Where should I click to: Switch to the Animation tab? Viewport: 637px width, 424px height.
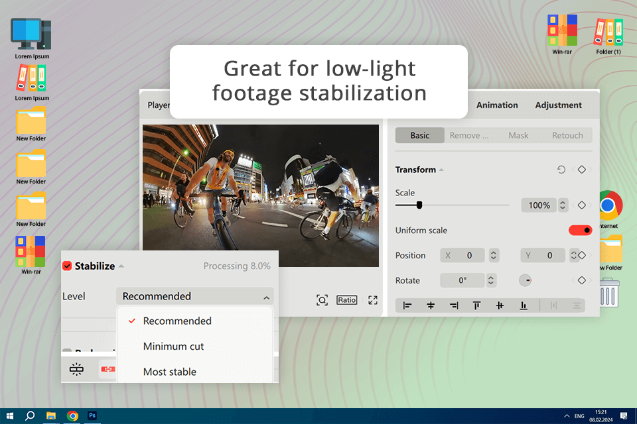point(497,105)
